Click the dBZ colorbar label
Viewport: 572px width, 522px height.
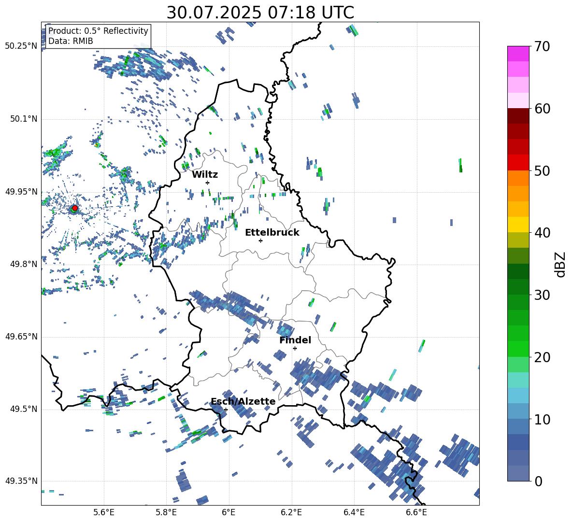561,264
